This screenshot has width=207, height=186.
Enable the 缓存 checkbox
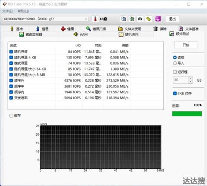11,116
